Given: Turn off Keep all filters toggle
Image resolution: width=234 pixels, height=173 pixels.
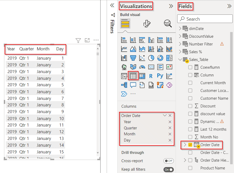Looking at the screenshot, I should (x=169, y=170).
